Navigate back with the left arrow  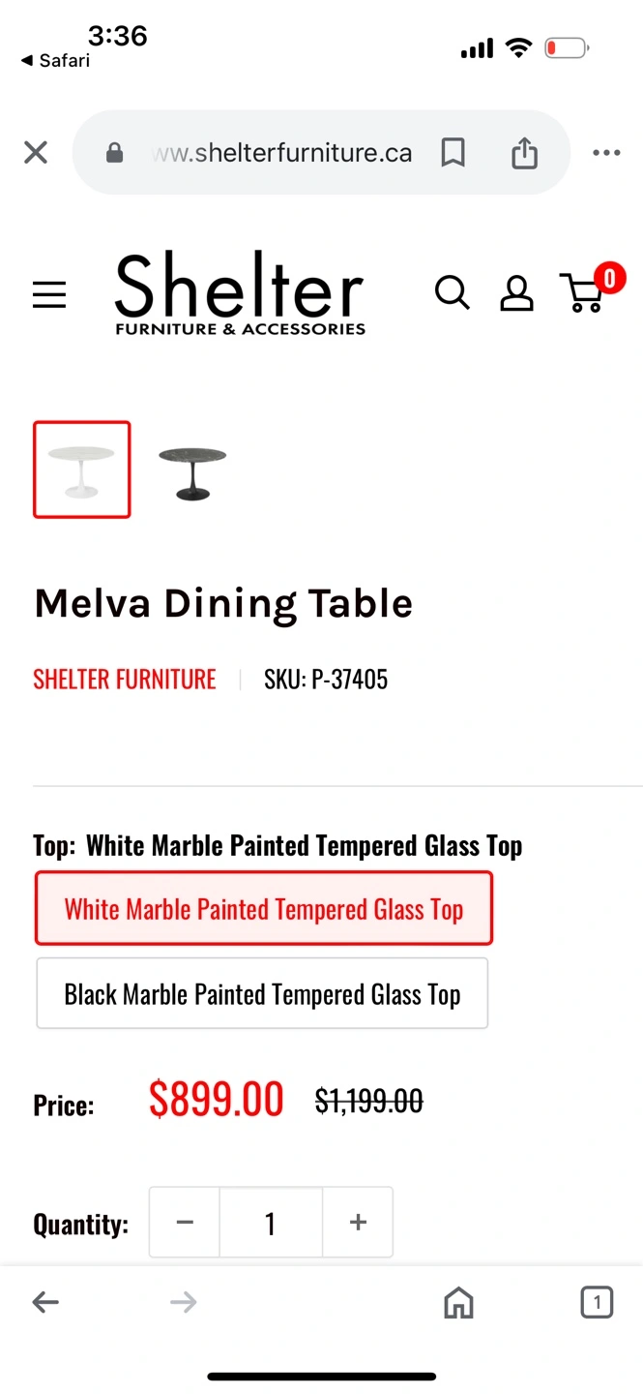tap(45, 1303)
